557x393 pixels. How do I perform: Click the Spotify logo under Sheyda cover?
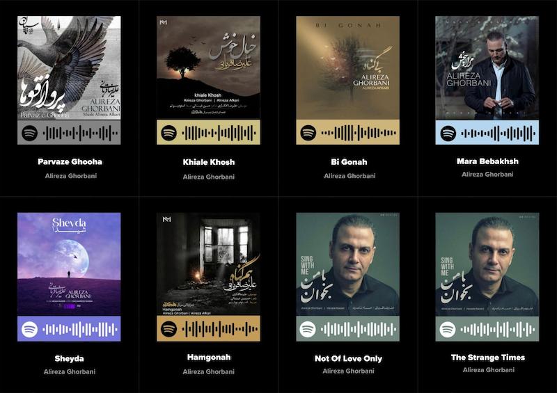tap(29, 330)
